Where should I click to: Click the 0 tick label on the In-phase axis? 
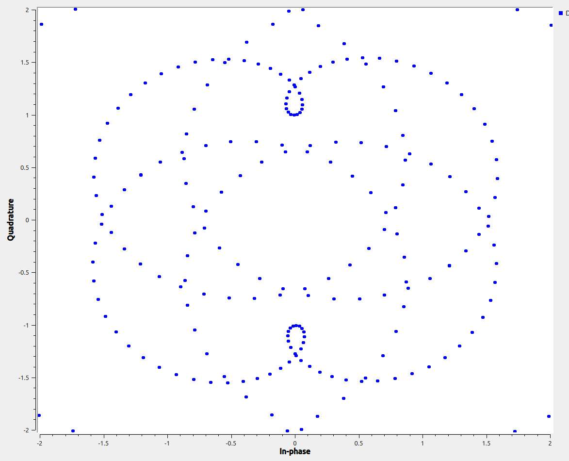(x=295, y=443)
